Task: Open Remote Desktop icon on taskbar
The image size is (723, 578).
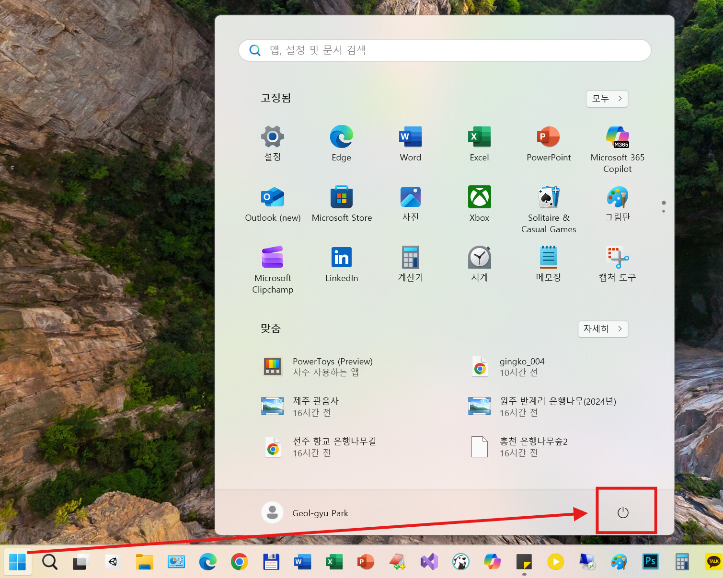Action: (587, 562)
